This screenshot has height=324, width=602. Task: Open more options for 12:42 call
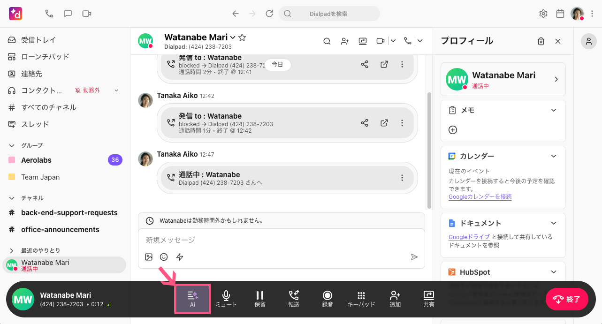402,123
